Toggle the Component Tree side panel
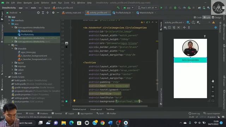The height and width of the screenshot is (127, 226). click(x=161, y=96)
